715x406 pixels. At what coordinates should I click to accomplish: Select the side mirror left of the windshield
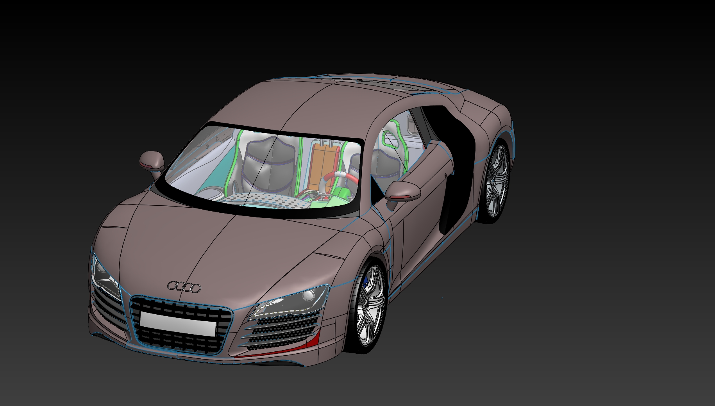(x=152, y=160)
